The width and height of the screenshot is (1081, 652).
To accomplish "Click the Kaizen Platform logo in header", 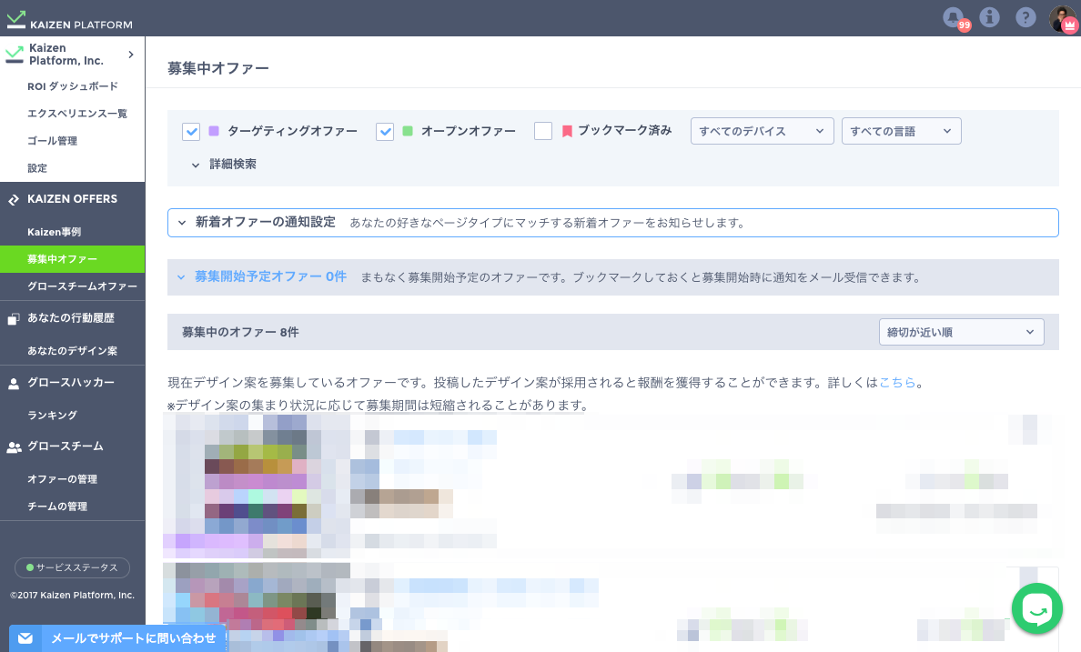I will (x=69, y=20).
